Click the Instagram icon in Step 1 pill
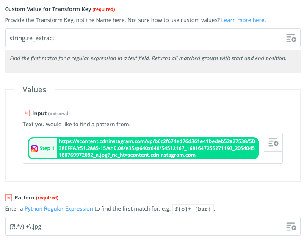The height and width of the screenshot is (241, 307). (34, 149)
